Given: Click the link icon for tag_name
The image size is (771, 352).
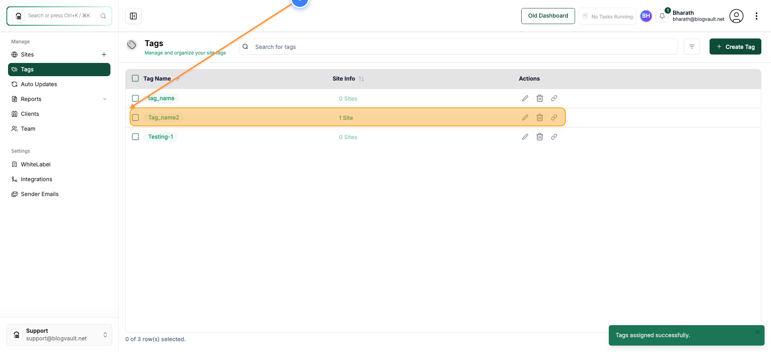Looking at the screenshot, I should (x=554, y=98).
